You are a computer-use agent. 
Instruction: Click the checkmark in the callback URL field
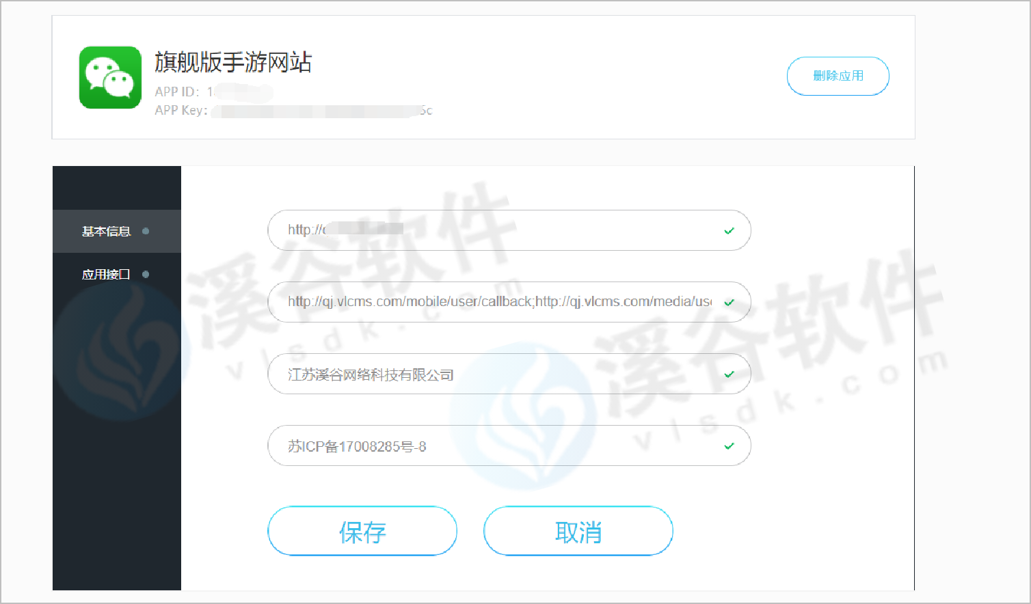pos(729,303)
